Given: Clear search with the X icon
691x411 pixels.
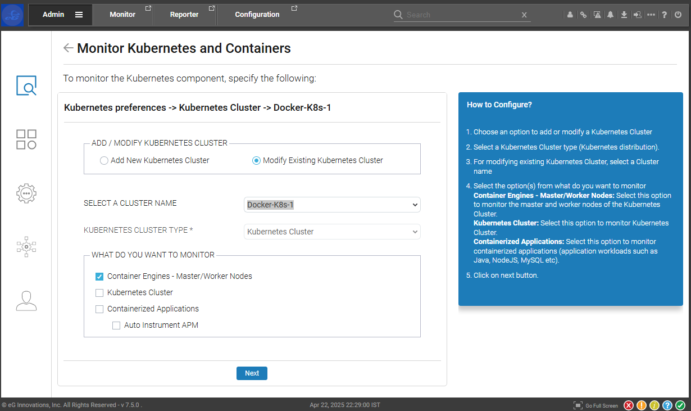Looking at the screenshot, I should point(524,15).
